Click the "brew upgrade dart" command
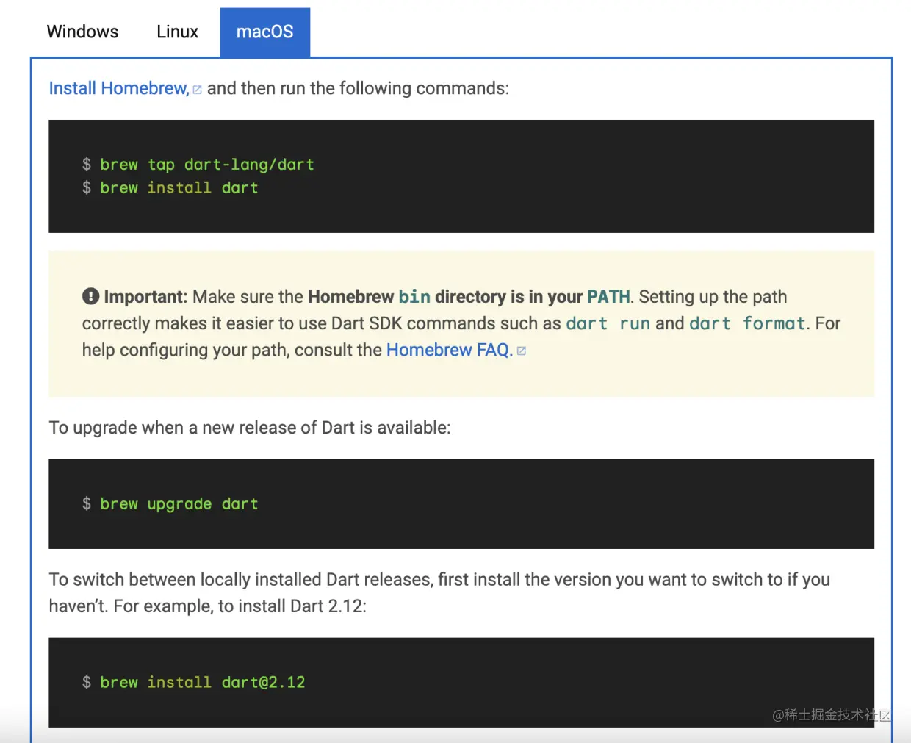Screen dimensions: 911x743 pos(179,504)
